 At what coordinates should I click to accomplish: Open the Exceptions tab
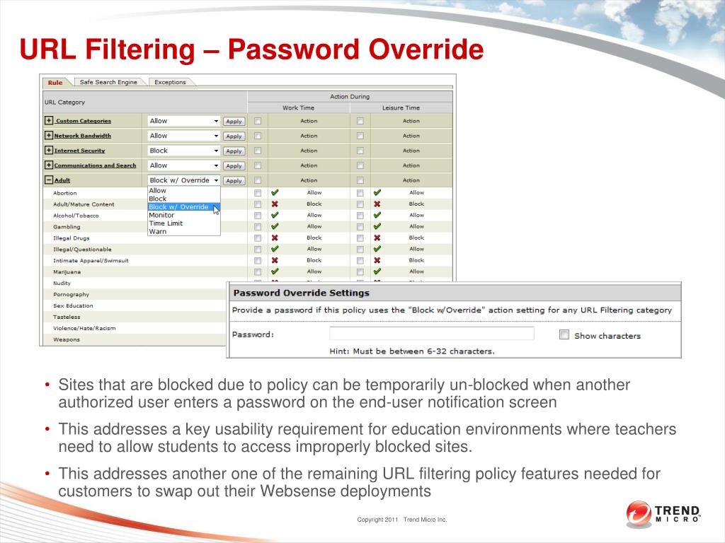(x=170, y=82)
